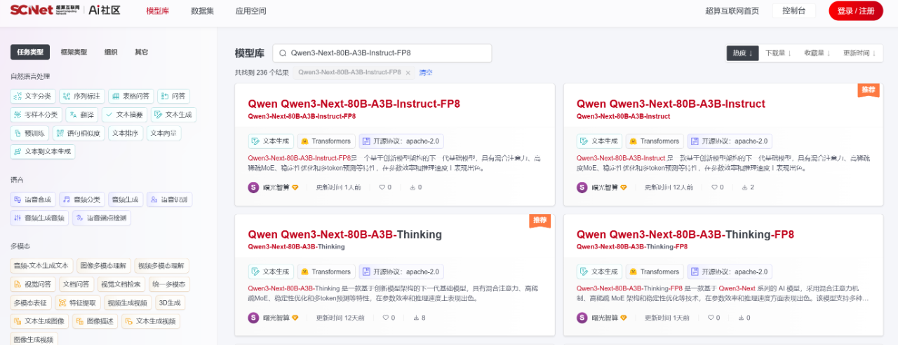898x345 pixels.
Task: Click the 图像描述 tag icon
Action: [x=80, y=321]
